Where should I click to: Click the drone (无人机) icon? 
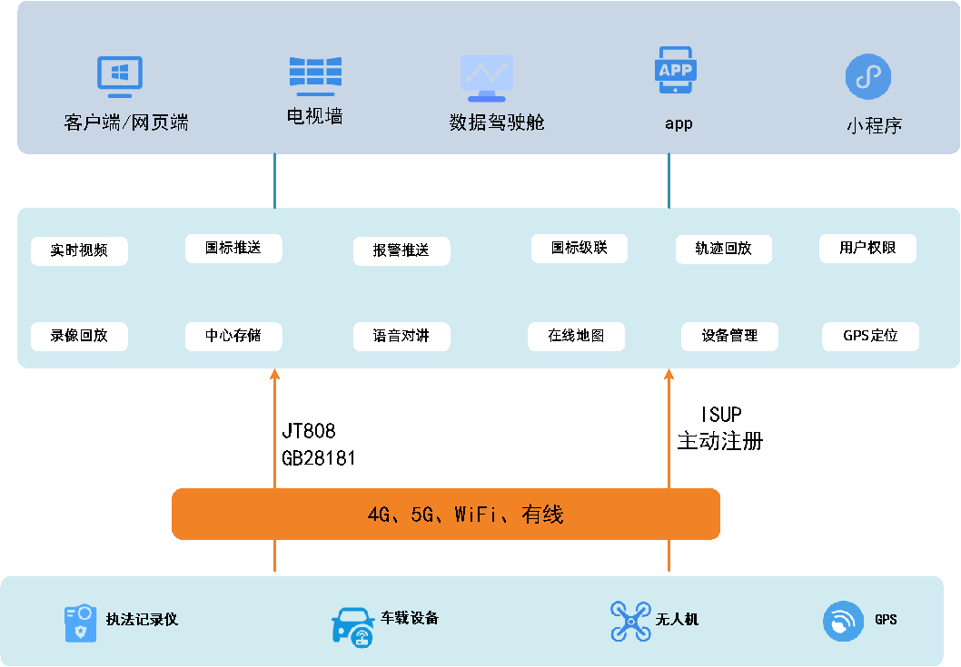(630, 622)
